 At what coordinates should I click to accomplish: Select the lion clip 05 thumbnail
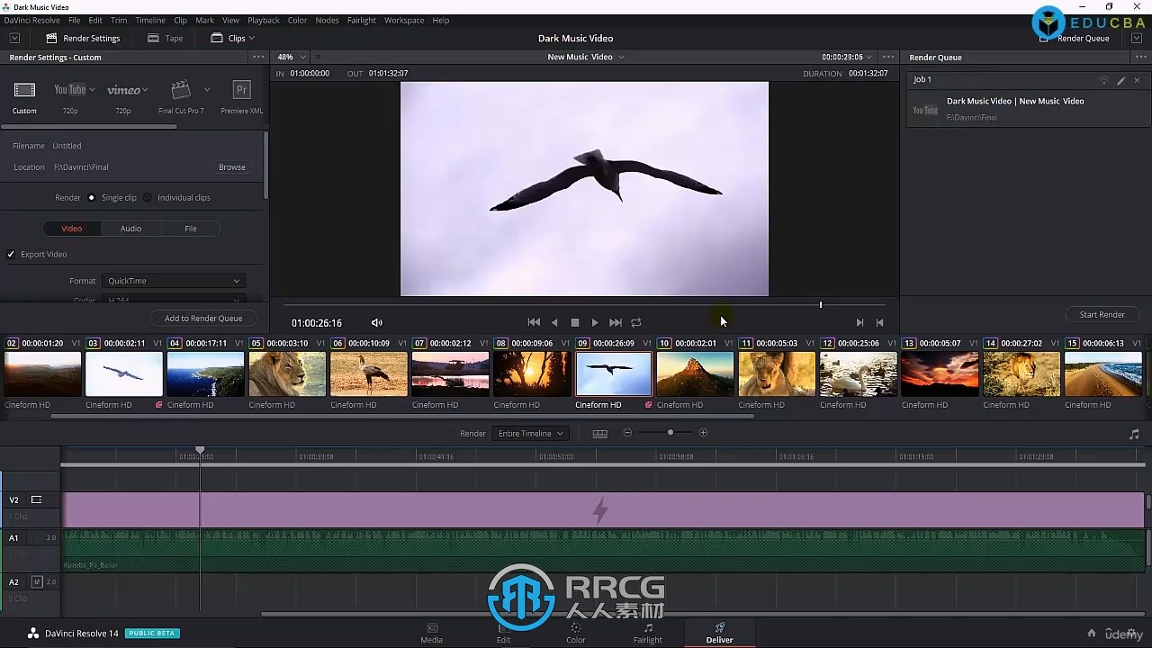click(x=287, y=373)
